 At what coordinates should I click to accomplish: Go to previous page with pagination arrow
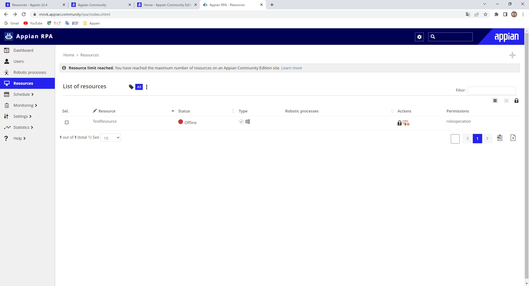(x=468, y=139)
